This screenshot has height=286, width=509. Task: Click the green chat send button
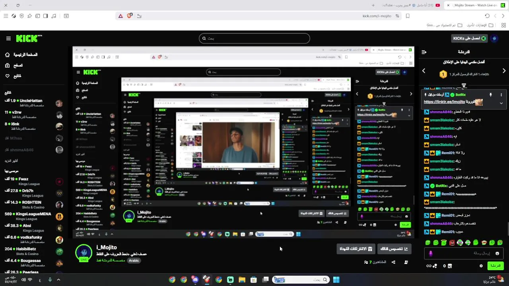pos(495,266)
